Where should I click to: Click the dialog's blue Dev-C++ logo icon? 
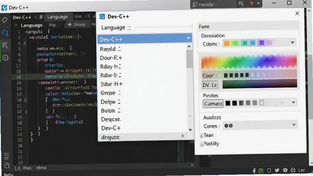click(x=102, y=16)
